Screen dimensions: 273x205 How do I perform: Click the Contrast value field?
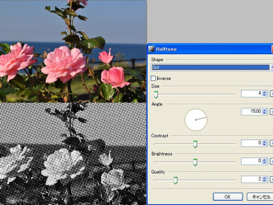point(251,143)
